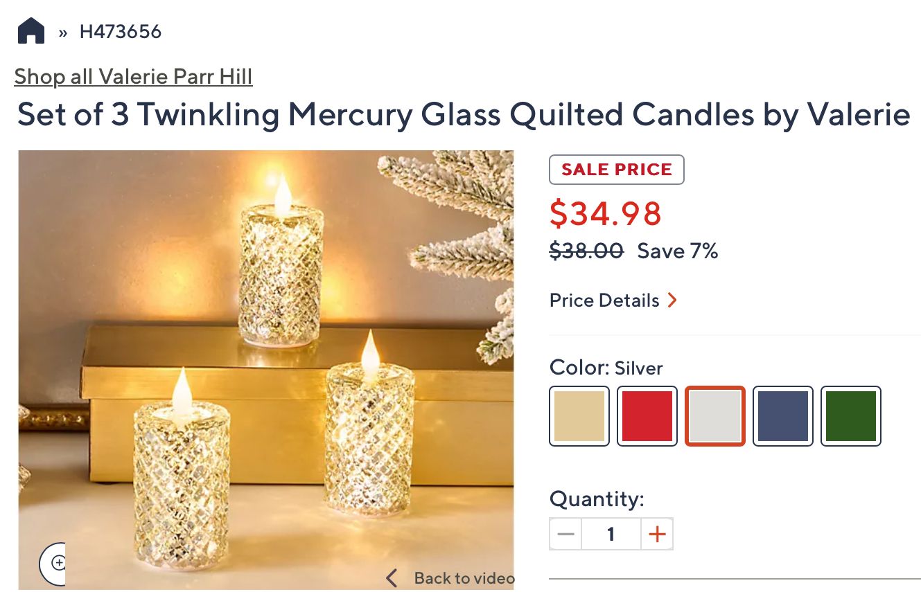The image size is (921, 592).
Task: Expand Price Details chevron
Action: click(672, 301)
